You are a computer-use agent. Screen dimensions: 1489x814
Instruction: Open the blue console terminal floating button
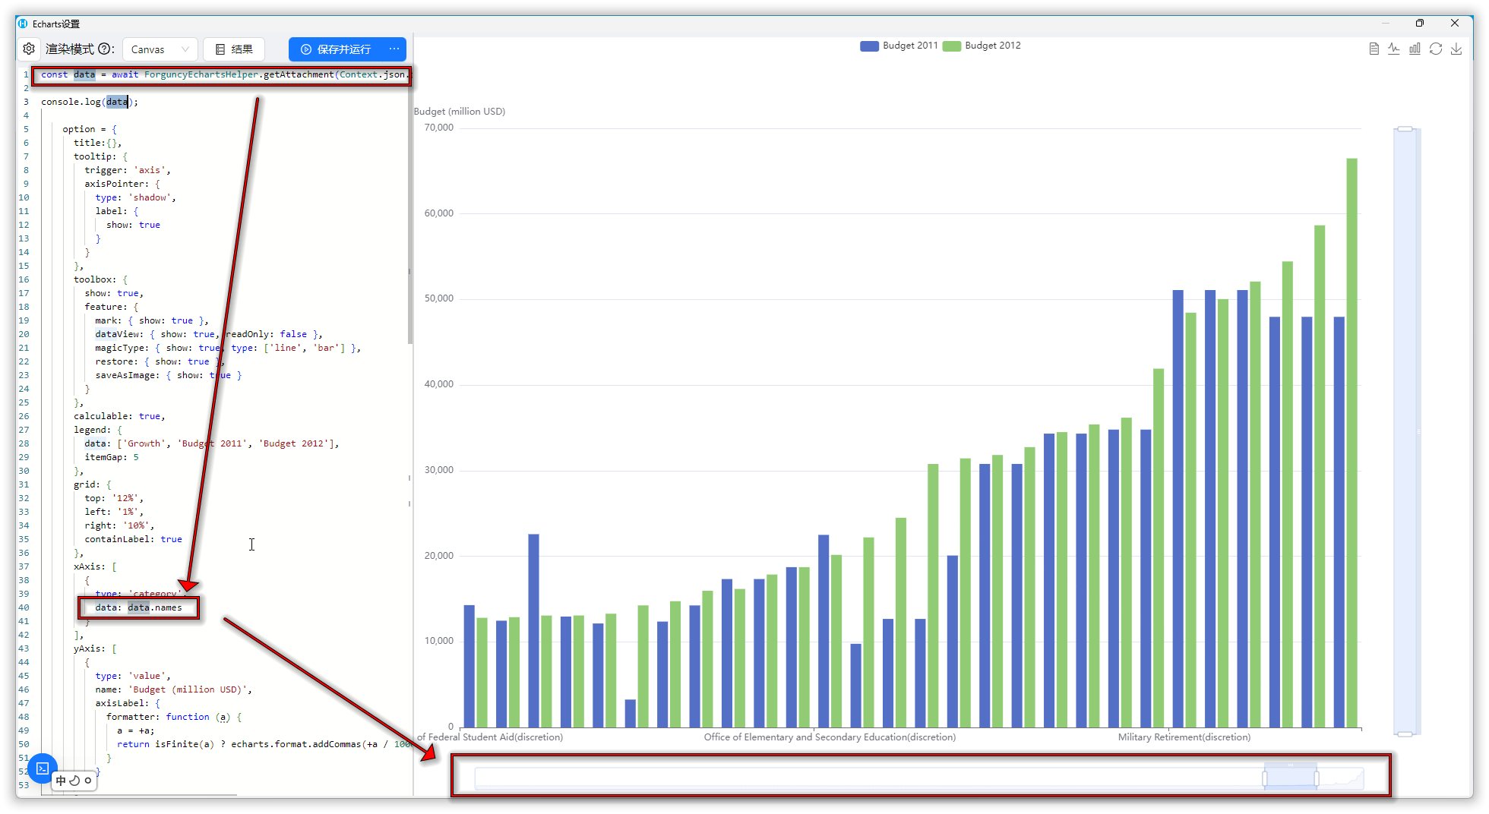point(43,768)
